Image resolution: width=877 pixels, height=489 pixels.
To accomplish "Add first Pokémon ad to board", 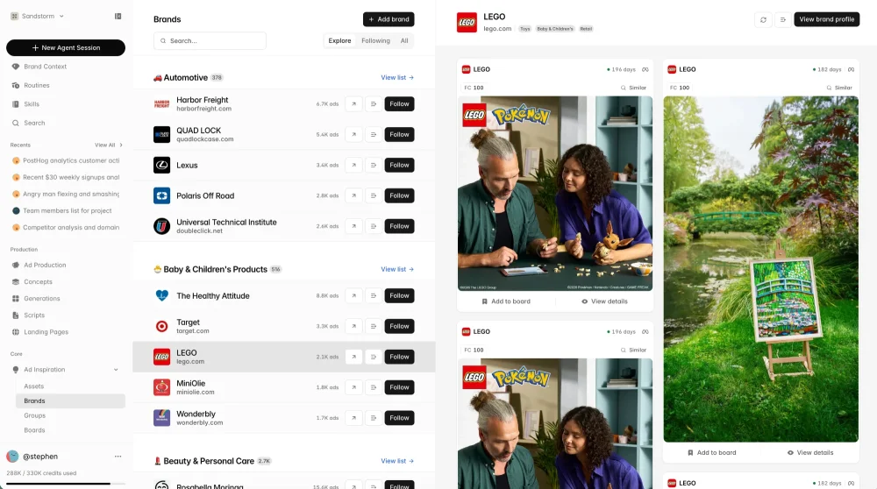I will 506,301.
